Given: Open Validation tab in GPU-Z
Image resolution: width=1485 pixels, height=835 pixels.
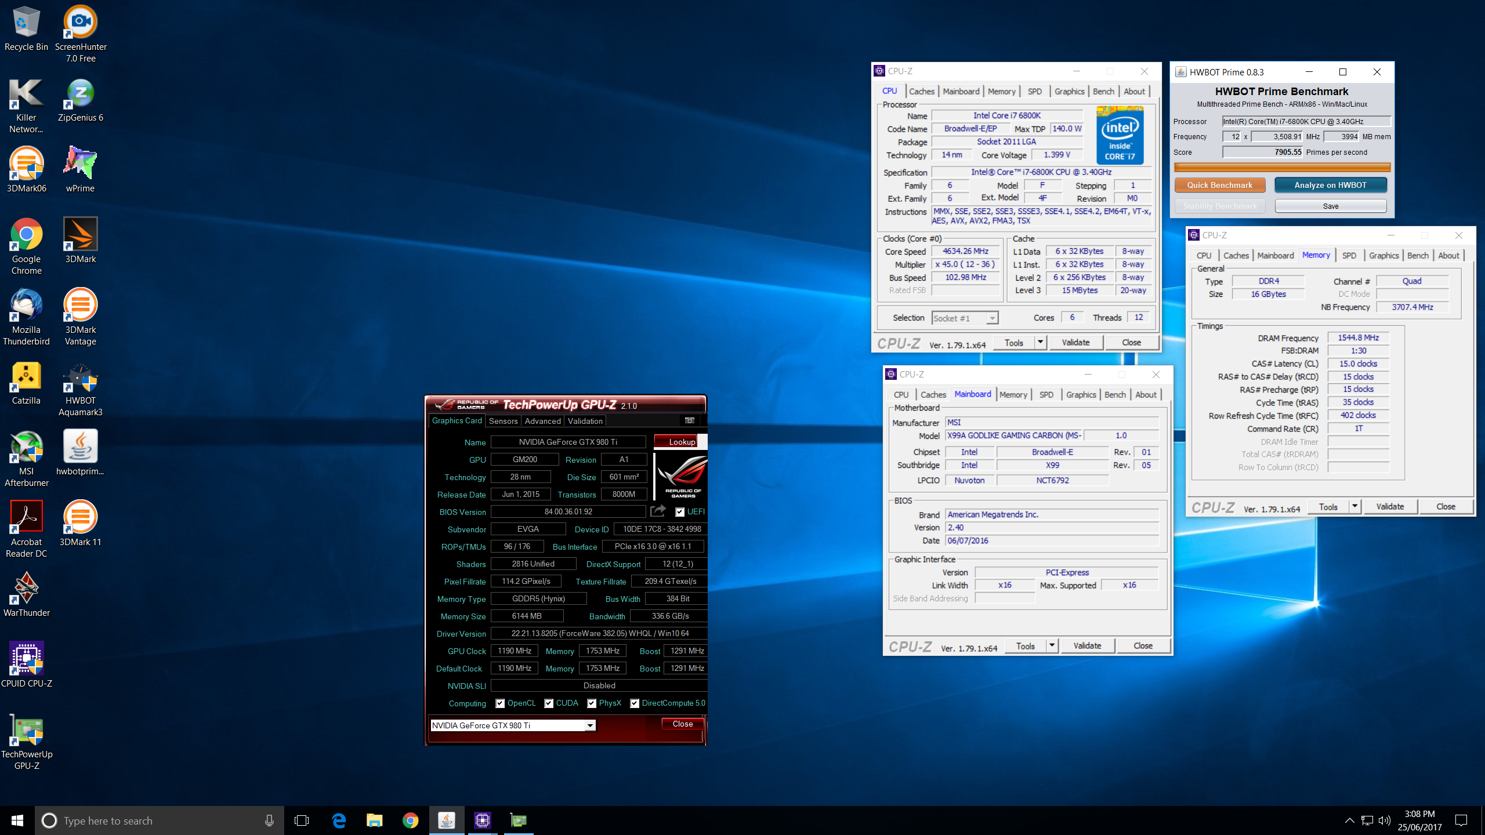Looking at the screenshot, I should click(585, 421).
